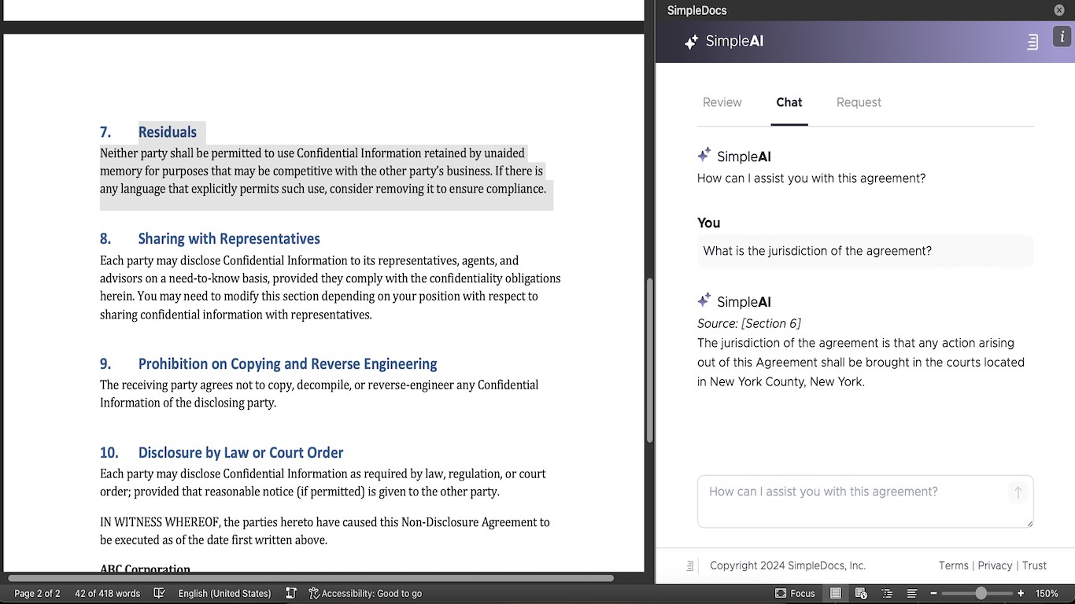The height and width of the screenshot is (604, 1075).
Task: Click the text direction icon in status bar
Action: (290, 593)
